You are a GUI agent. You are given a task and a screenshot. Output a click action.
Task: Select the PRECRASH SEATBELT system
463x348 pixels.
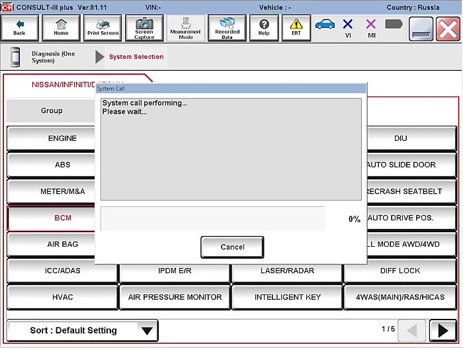point(411,191)
